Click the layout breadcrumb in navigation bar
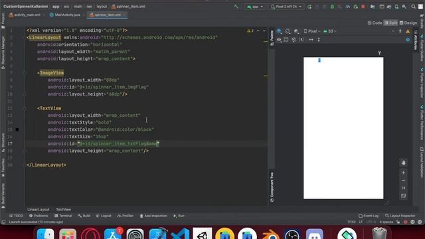Screen dimensions: 425x239 tap(102, 7)
